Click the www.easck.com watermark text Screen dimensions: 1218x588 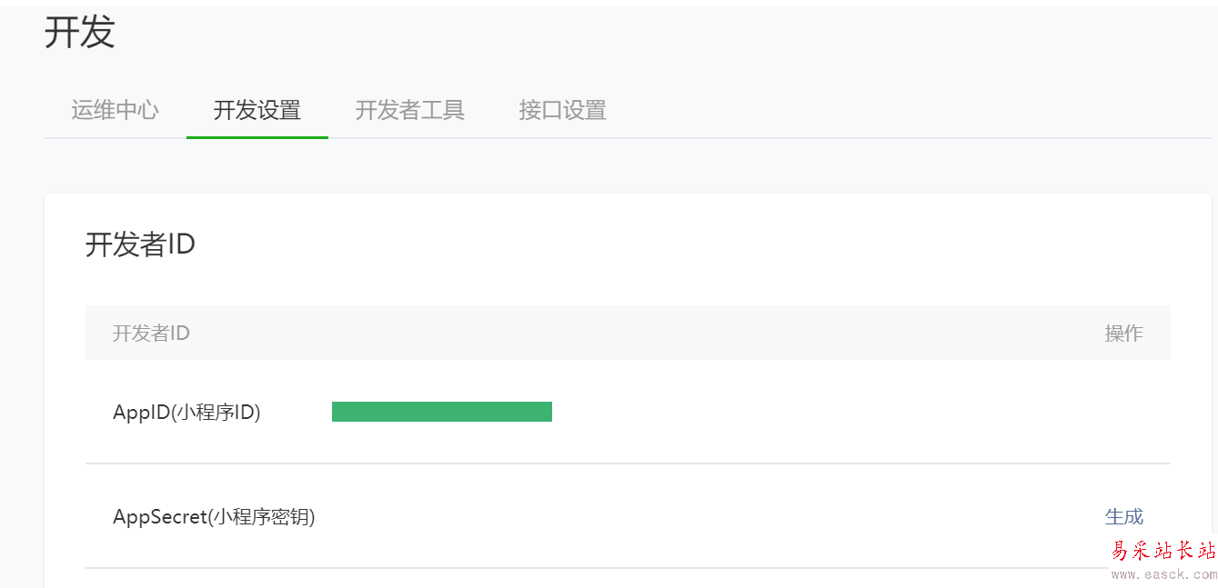click(1163, 574)
